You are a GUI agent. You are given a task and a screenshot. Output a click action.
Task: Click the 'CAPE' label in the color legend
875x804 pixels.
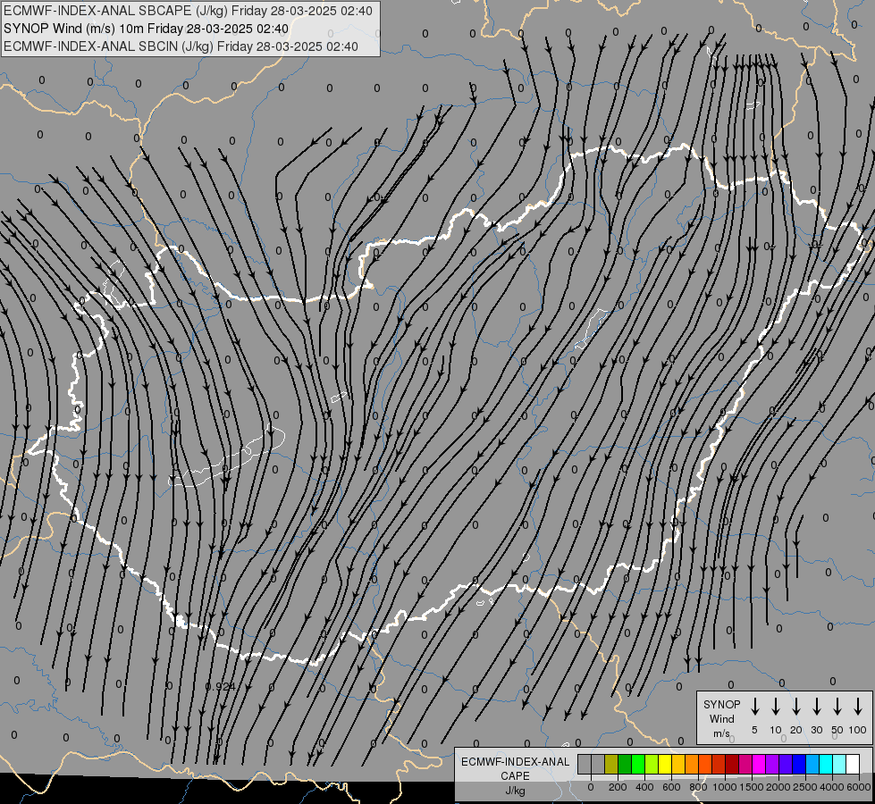(x=515, y=776)
